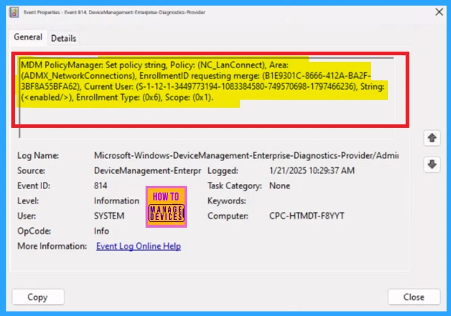Click the Close button
The image size is (451, 316).
point(414,297)
